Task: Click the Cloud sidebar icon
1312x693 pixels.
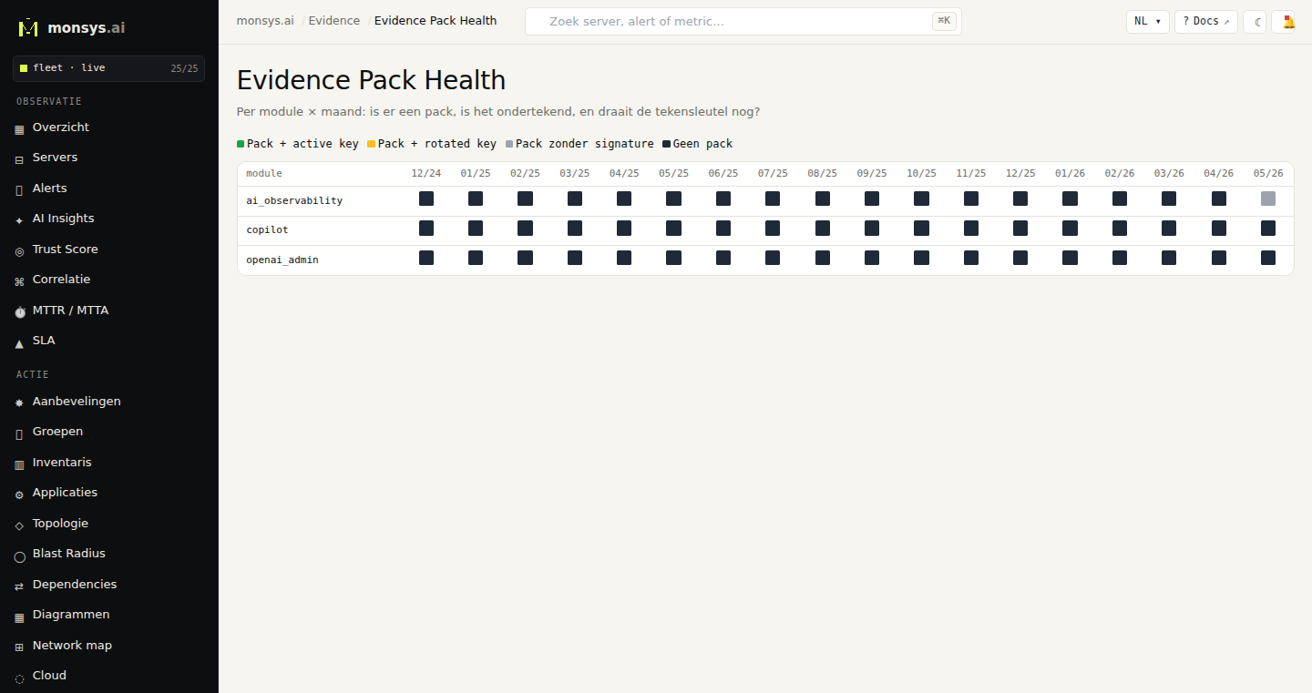Action: click(19, 678)
